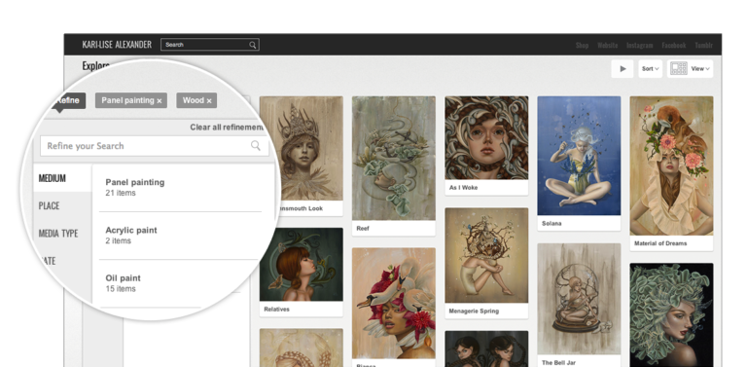Open the Relatives artwork thumbnail
The width and height of the screenshot is (747, 367).
click(x=302, y=265)
